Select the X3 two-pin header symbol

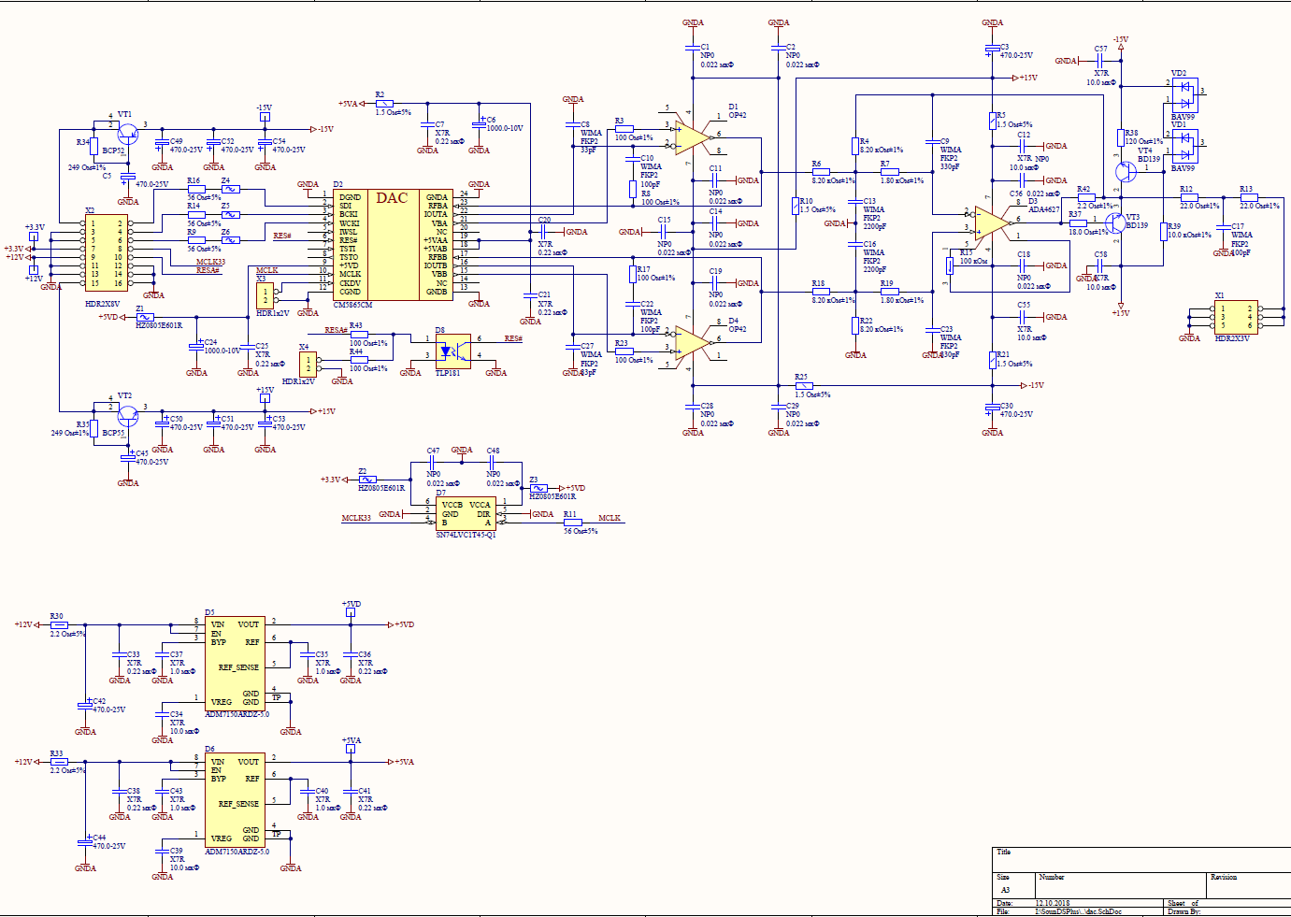(265, 296)
